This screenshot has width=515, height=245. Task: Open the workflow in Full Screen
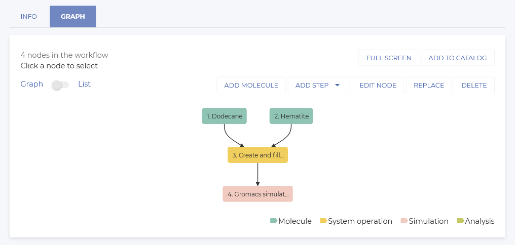tap(389, 58)
